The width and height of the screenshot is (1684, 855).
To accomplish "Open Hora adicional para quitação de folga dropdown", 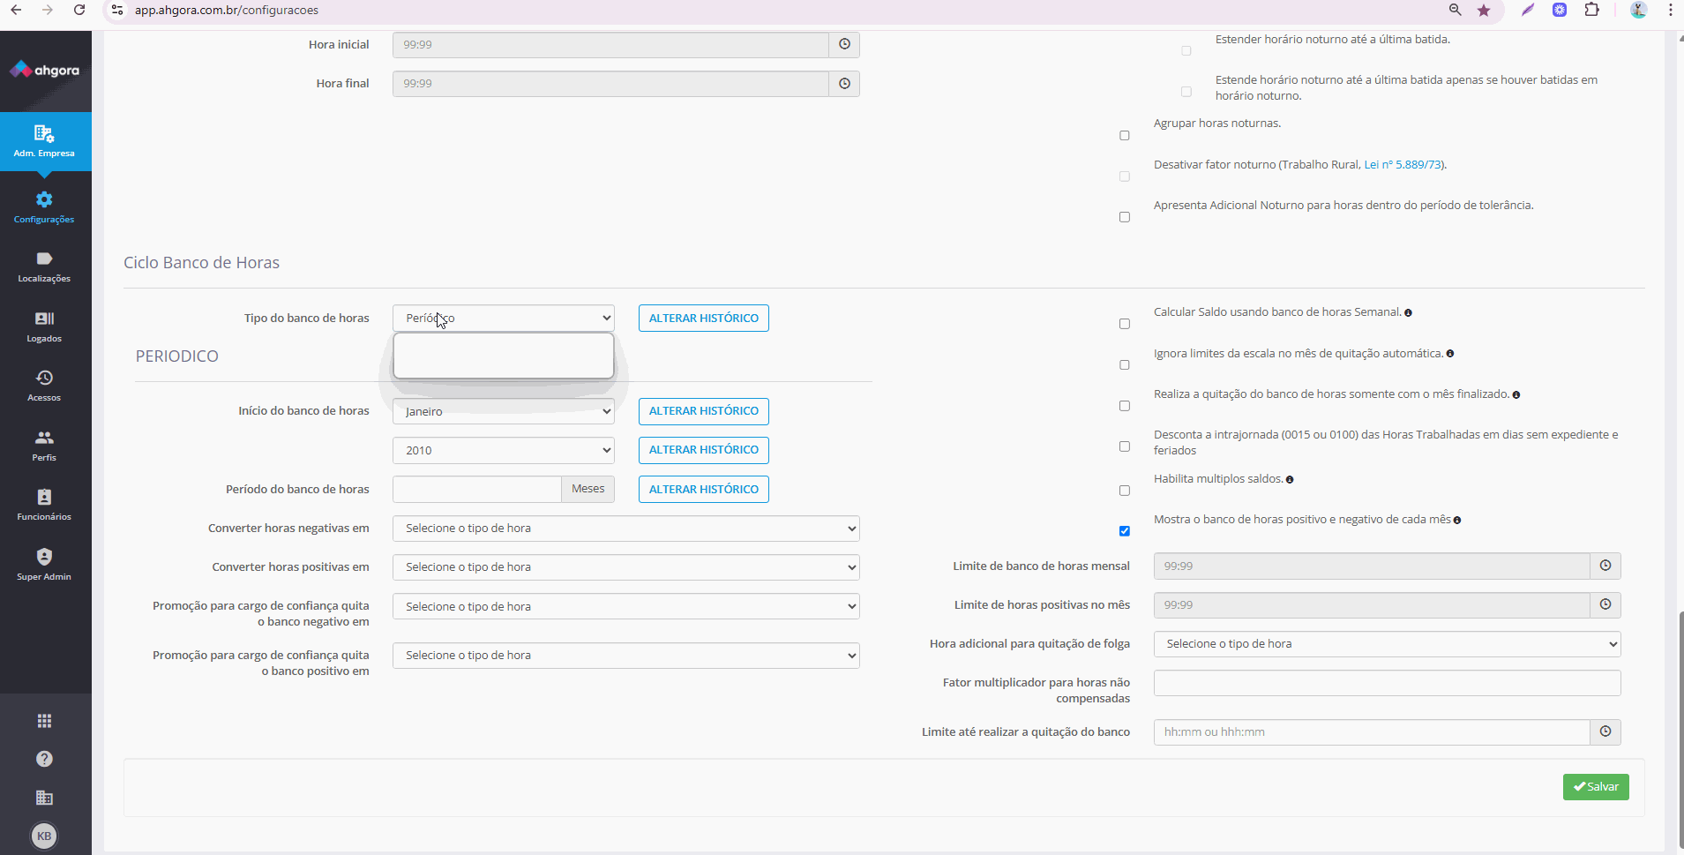I will click(x=1387, y=644).
